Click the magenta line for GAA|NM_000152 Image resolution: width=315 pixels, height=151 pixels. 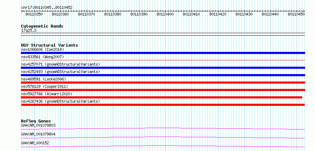(x=163, y=146)
